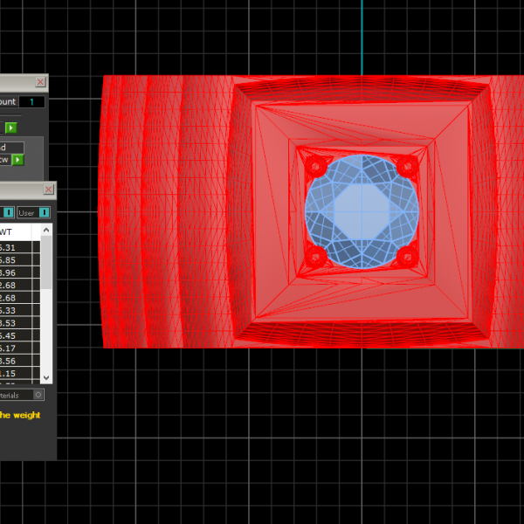524x524 pixels.
Task: Select the row showing 6.85
Action: click(17, 260)
